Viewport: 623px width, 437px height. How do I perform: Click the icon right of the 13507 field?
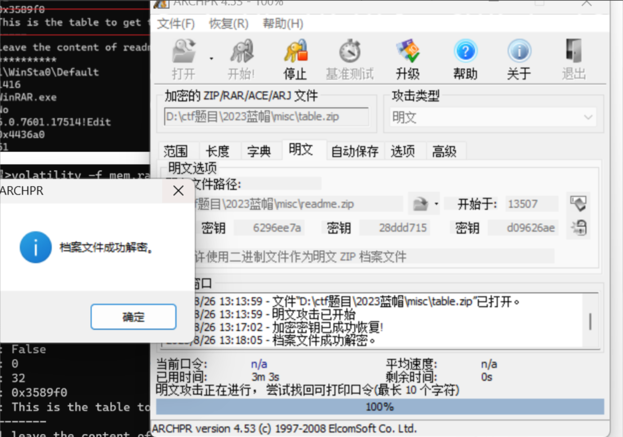[578, 204]
